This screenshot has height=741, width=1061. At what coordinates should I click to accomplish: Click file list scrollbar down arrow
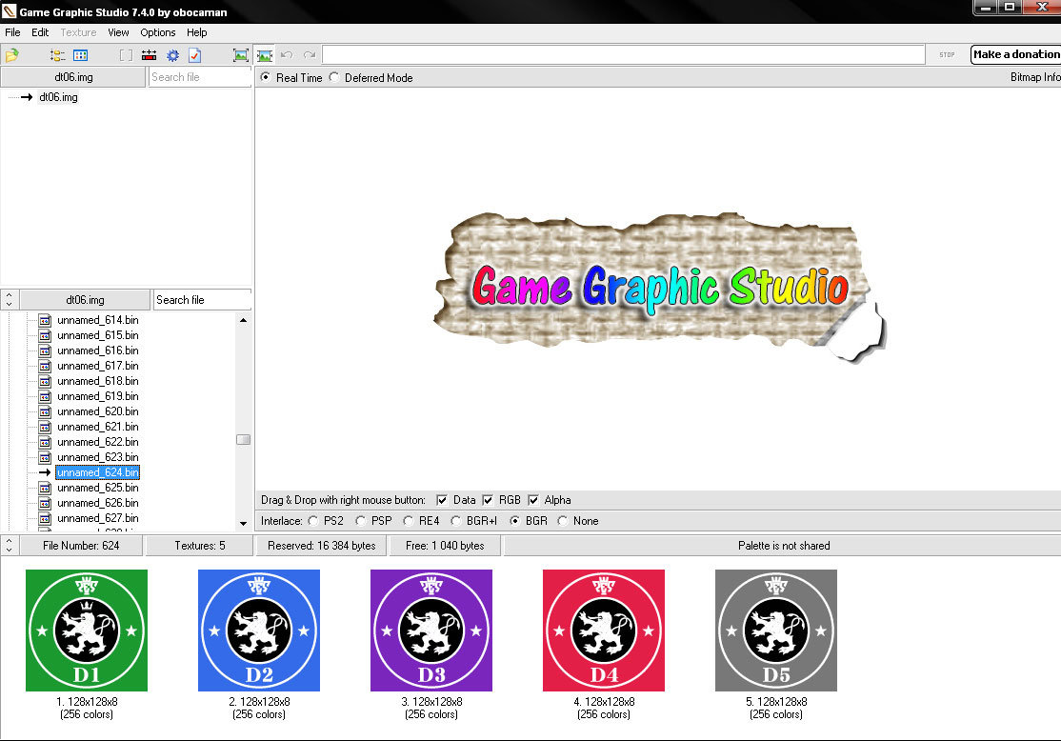(243, 524)
